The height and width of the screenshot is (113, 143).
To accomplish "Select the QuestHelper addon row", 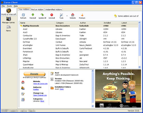I will (x=79, y=65).
